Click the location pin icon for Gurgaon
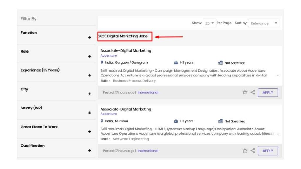301x169 pixels. click(102, 62)
